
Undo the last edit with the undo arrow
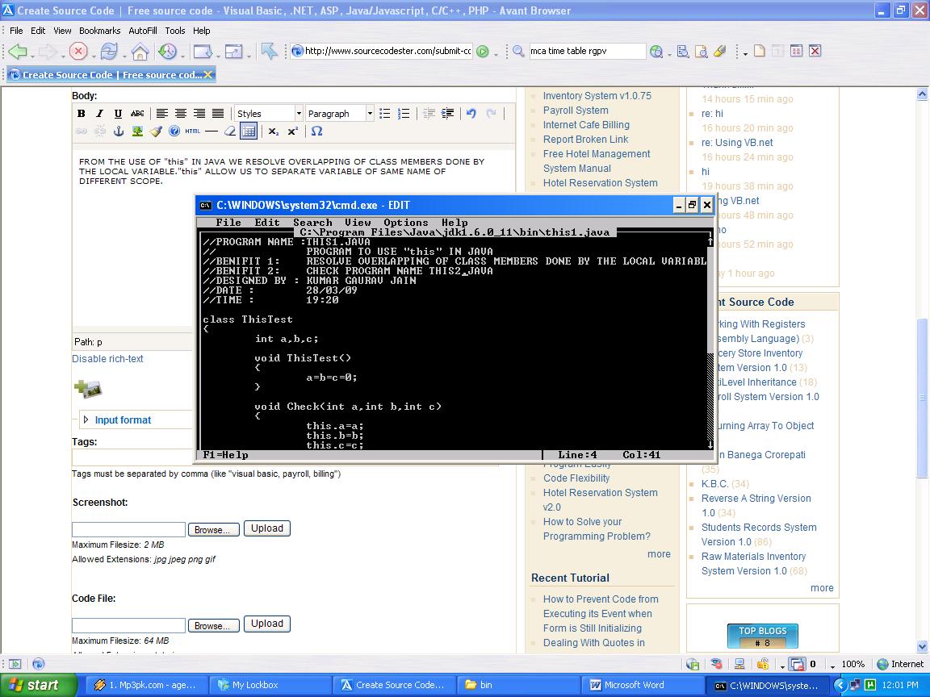click(471, 114)
